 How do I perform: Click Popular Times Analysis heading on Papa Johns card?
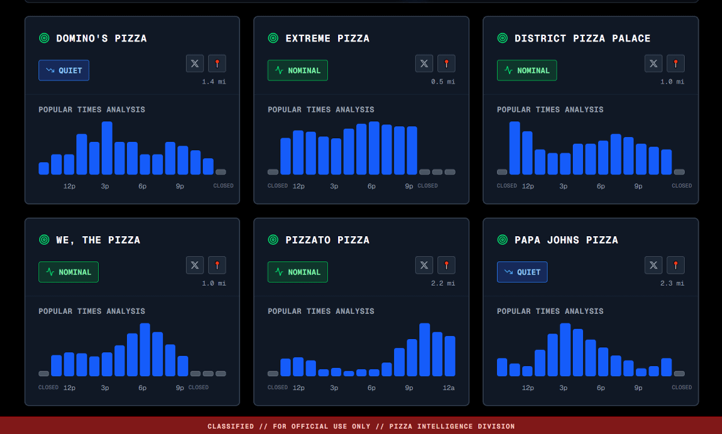click(551, 311)
